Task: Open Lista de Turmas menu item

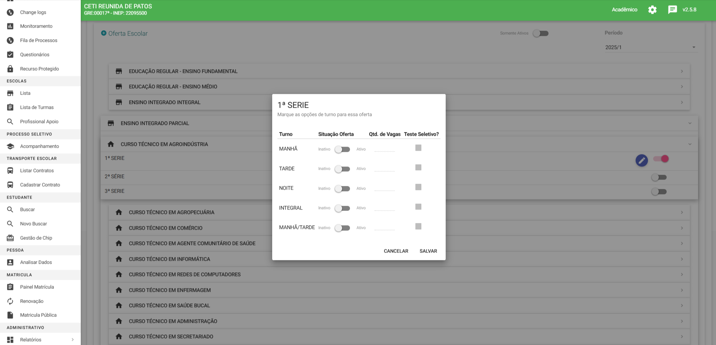Action: pos(37,107)
